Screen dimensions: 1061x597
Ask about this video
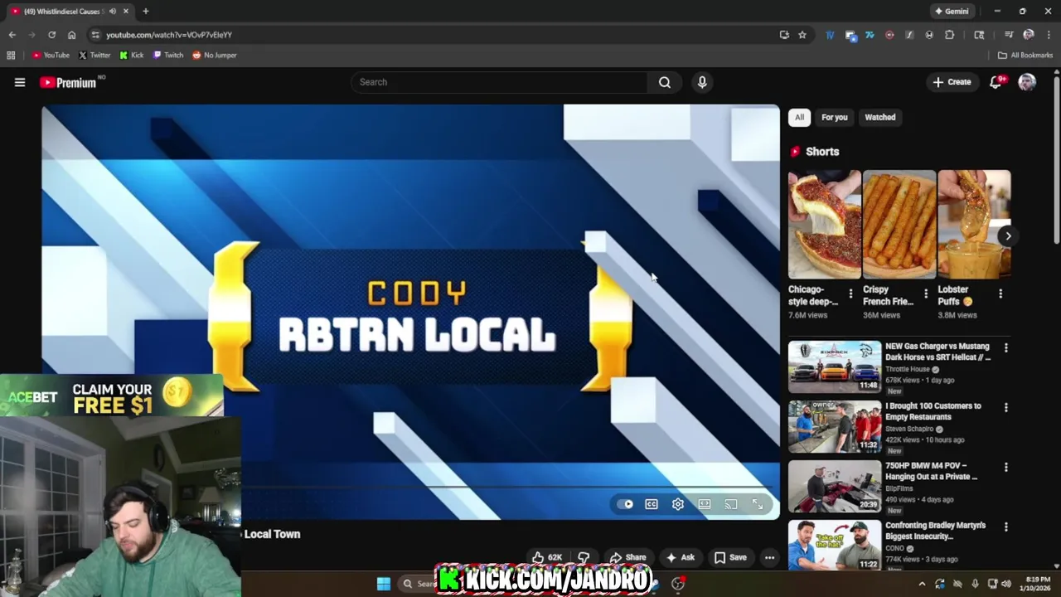pos(680,557)
